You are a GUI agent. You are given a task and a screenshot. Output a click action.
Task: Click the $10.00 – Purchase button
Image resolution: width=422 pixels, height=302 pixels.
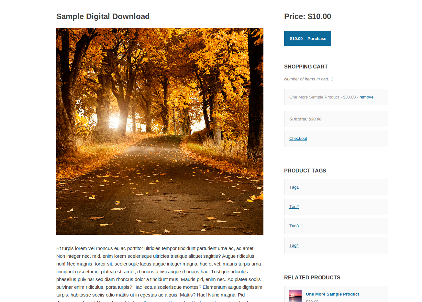(x=307, y=38)
